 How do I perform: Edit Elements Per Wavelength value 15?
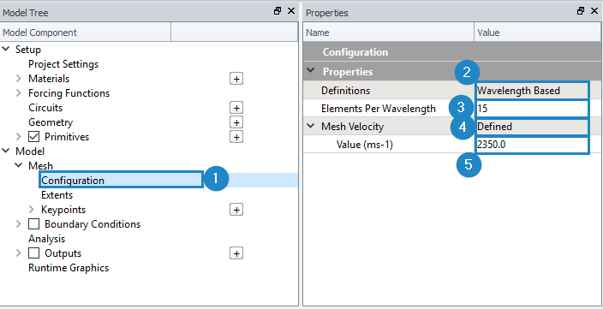pos(532,109)
